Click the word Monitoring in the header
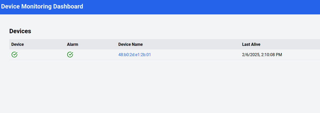Viewport: 320px width, 113px height. click(36, 6)
